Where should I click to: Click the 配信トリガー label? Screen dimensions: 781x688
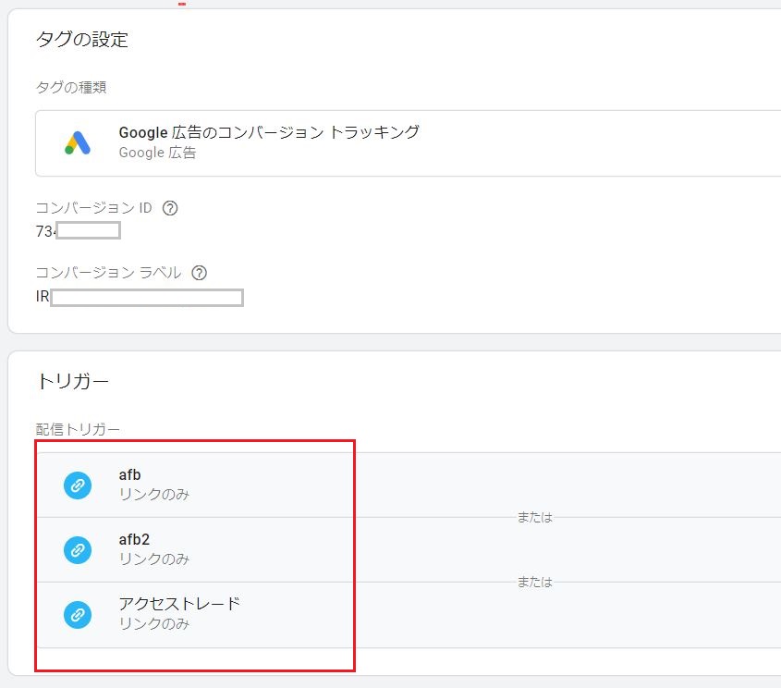(x=78, y=428)
